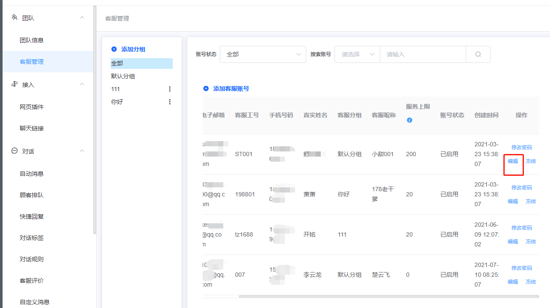Click the info icon under 服务上限

click(x=409, y=120)
